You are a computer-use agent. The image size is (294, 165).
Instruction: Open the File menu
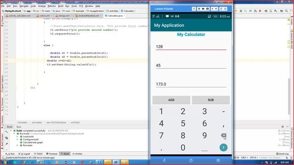[x=3, y=6]
